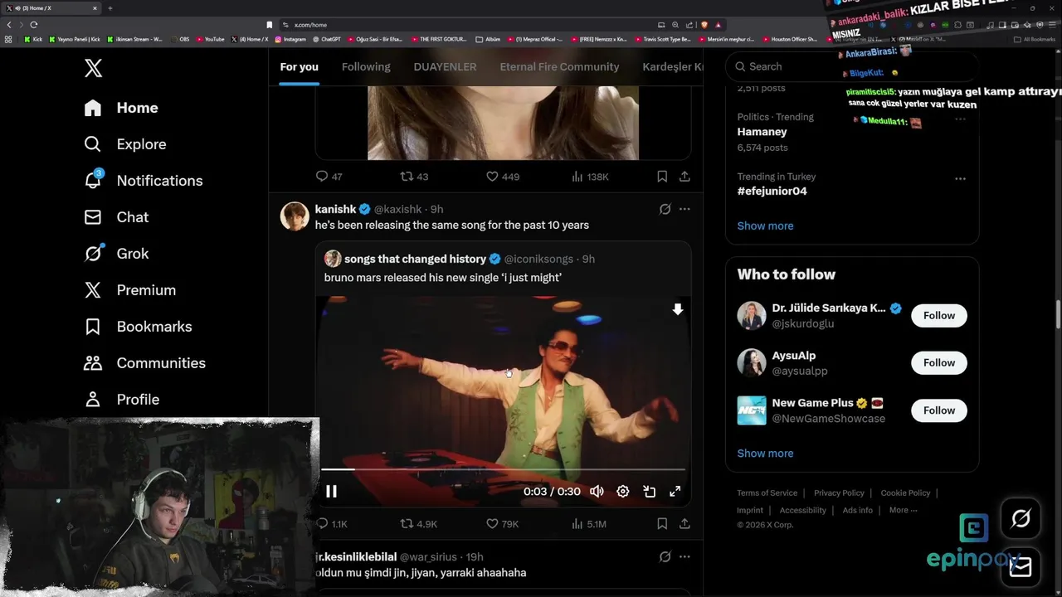Image resolution: width=1062 pixels, height=597 pixels.
Task: Bookmark the post with 449 likes
Action: (x=662, y=177)
